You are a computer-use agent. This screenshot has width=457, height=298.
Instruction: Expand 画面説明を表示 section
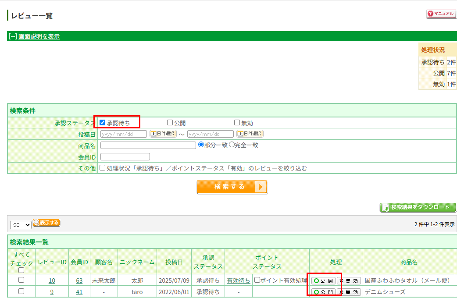[x=39, y=37]
